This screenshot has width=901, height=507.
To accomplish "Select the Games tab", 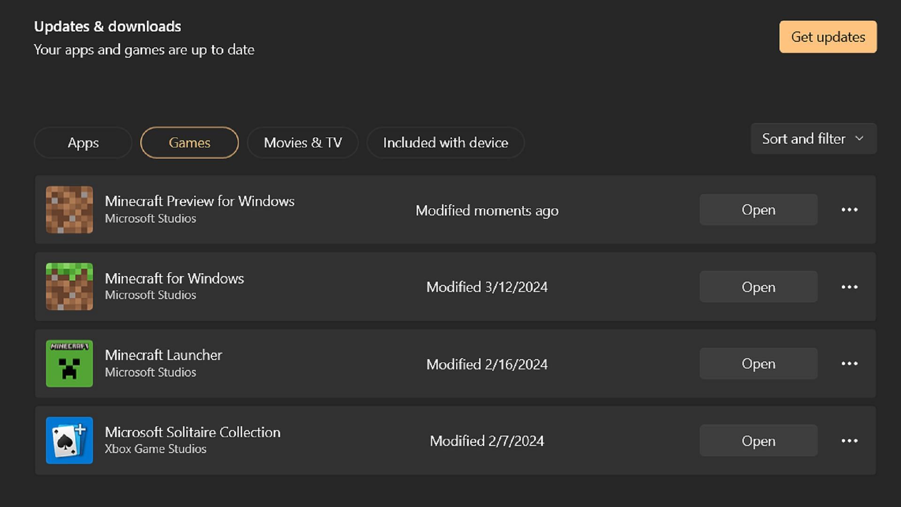I will tap(190, 143).
